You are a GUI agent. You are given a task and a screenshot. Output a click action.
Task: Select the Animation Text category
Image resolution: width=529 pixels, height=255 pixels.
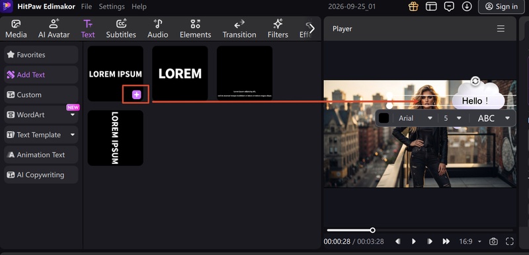pos(41,155)
